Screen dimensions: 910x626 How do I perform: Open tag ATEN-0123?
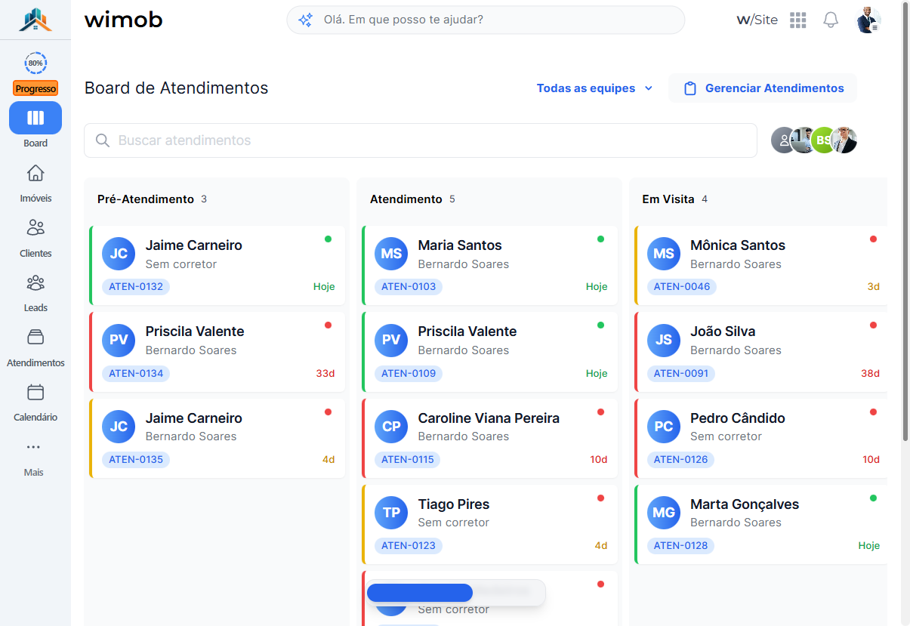(x=409, y=546)
